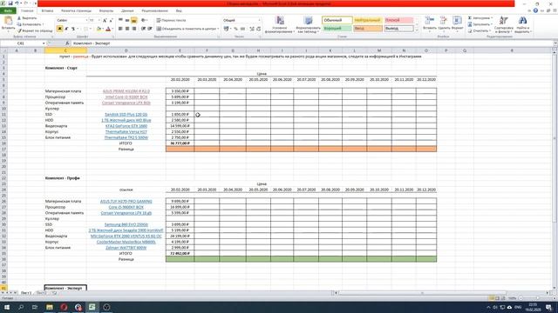
Task: Switch to the Data (Данные) tab
Action: click(x=127, y=10)
